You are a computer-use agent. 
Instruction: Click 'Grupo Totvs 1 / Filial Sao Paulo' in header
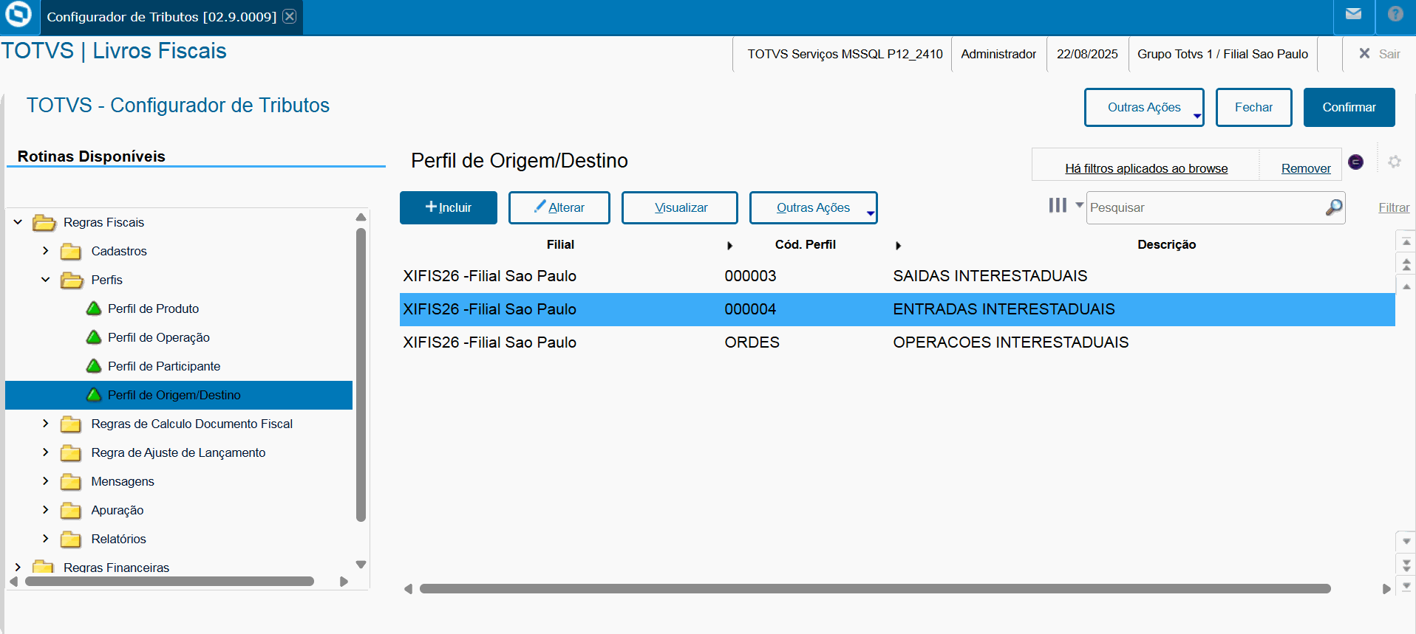1222,54
